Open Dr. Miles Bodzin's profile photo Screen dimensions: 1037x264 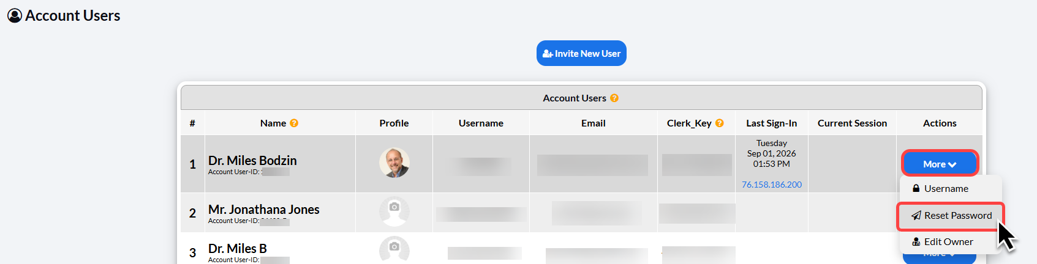click(x=394, y=163)
